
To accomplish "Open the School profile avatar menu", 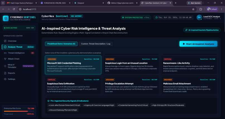I will click(x=212, y=9).
